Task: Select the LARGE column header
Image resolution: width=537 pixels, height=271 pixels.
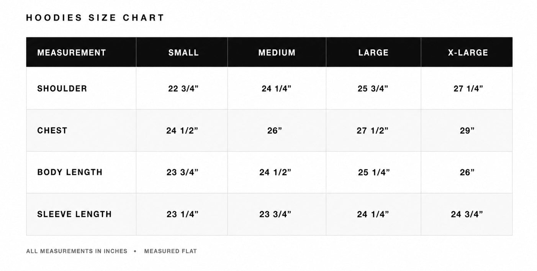Action: (373, 53)
